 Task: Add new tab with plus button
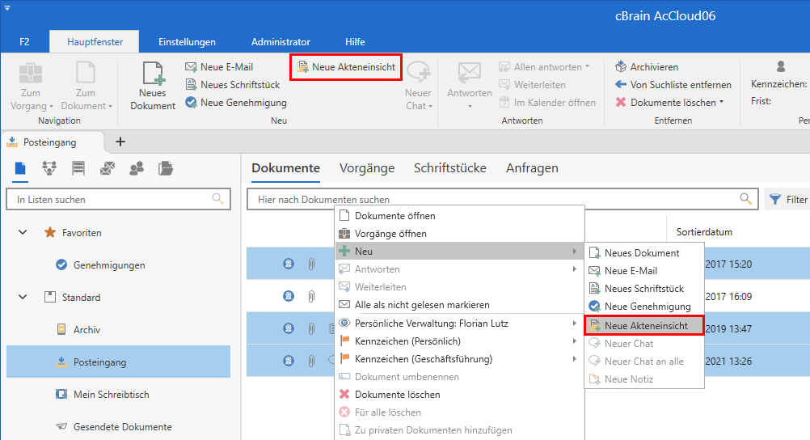120,142
